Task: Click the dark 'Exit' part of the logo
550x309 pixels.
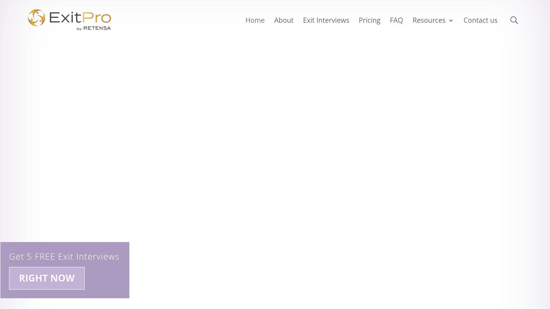Action: pyautogui.click(x=65, y=18)
